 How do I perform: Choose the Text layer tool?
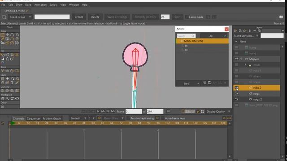tap(12, 83)
